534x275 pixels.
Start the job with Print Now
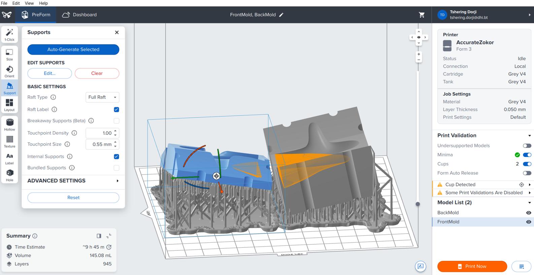472,266
